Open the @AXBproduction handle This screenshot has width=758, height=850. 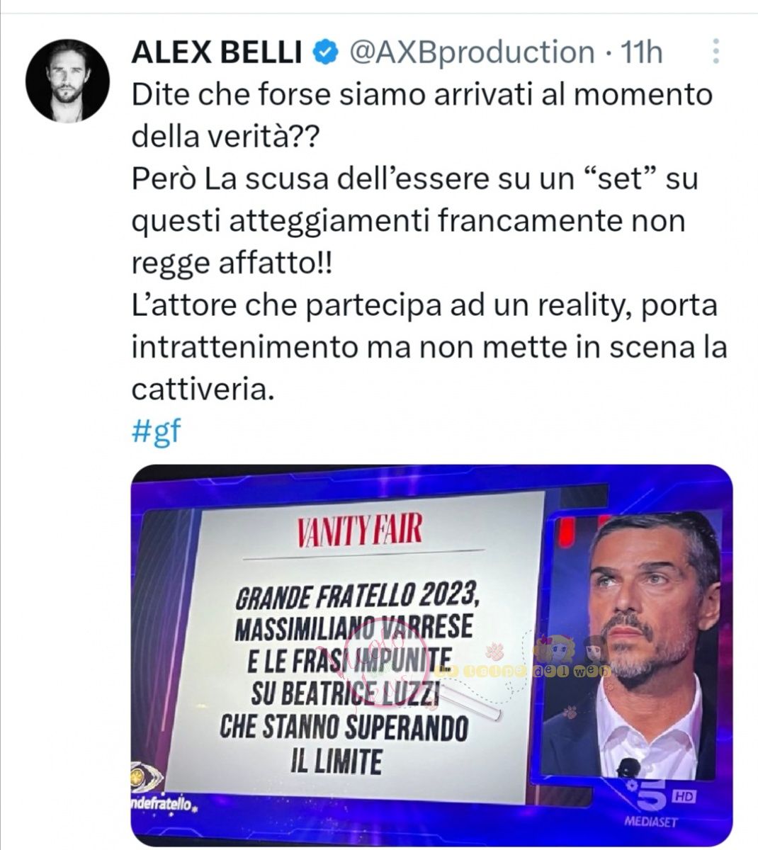[x=469, y=52]
